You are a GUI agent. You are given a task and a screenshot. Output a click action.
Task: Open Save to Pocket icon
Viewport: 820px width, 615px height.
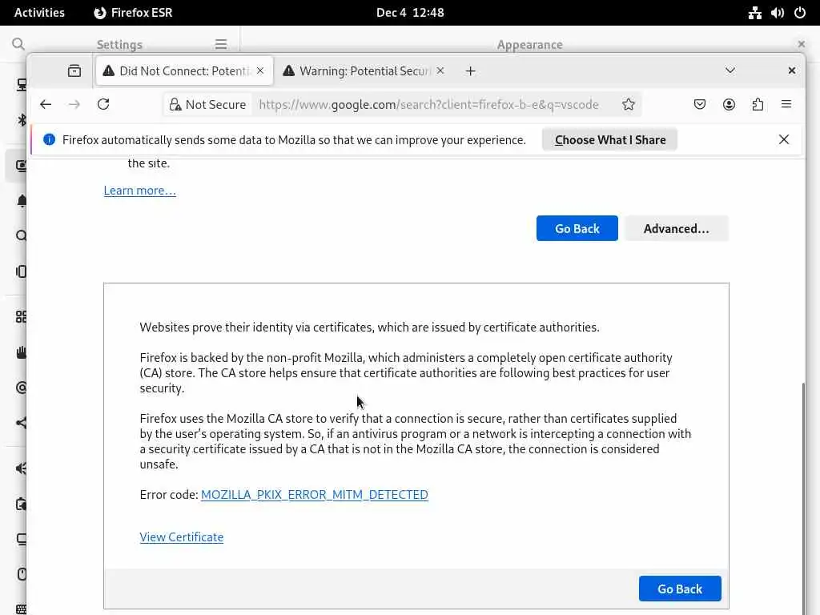point(700,104)
